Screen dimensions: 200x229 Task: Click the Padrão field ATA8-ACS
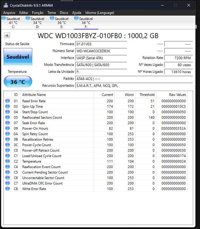(x=134, y=79)
